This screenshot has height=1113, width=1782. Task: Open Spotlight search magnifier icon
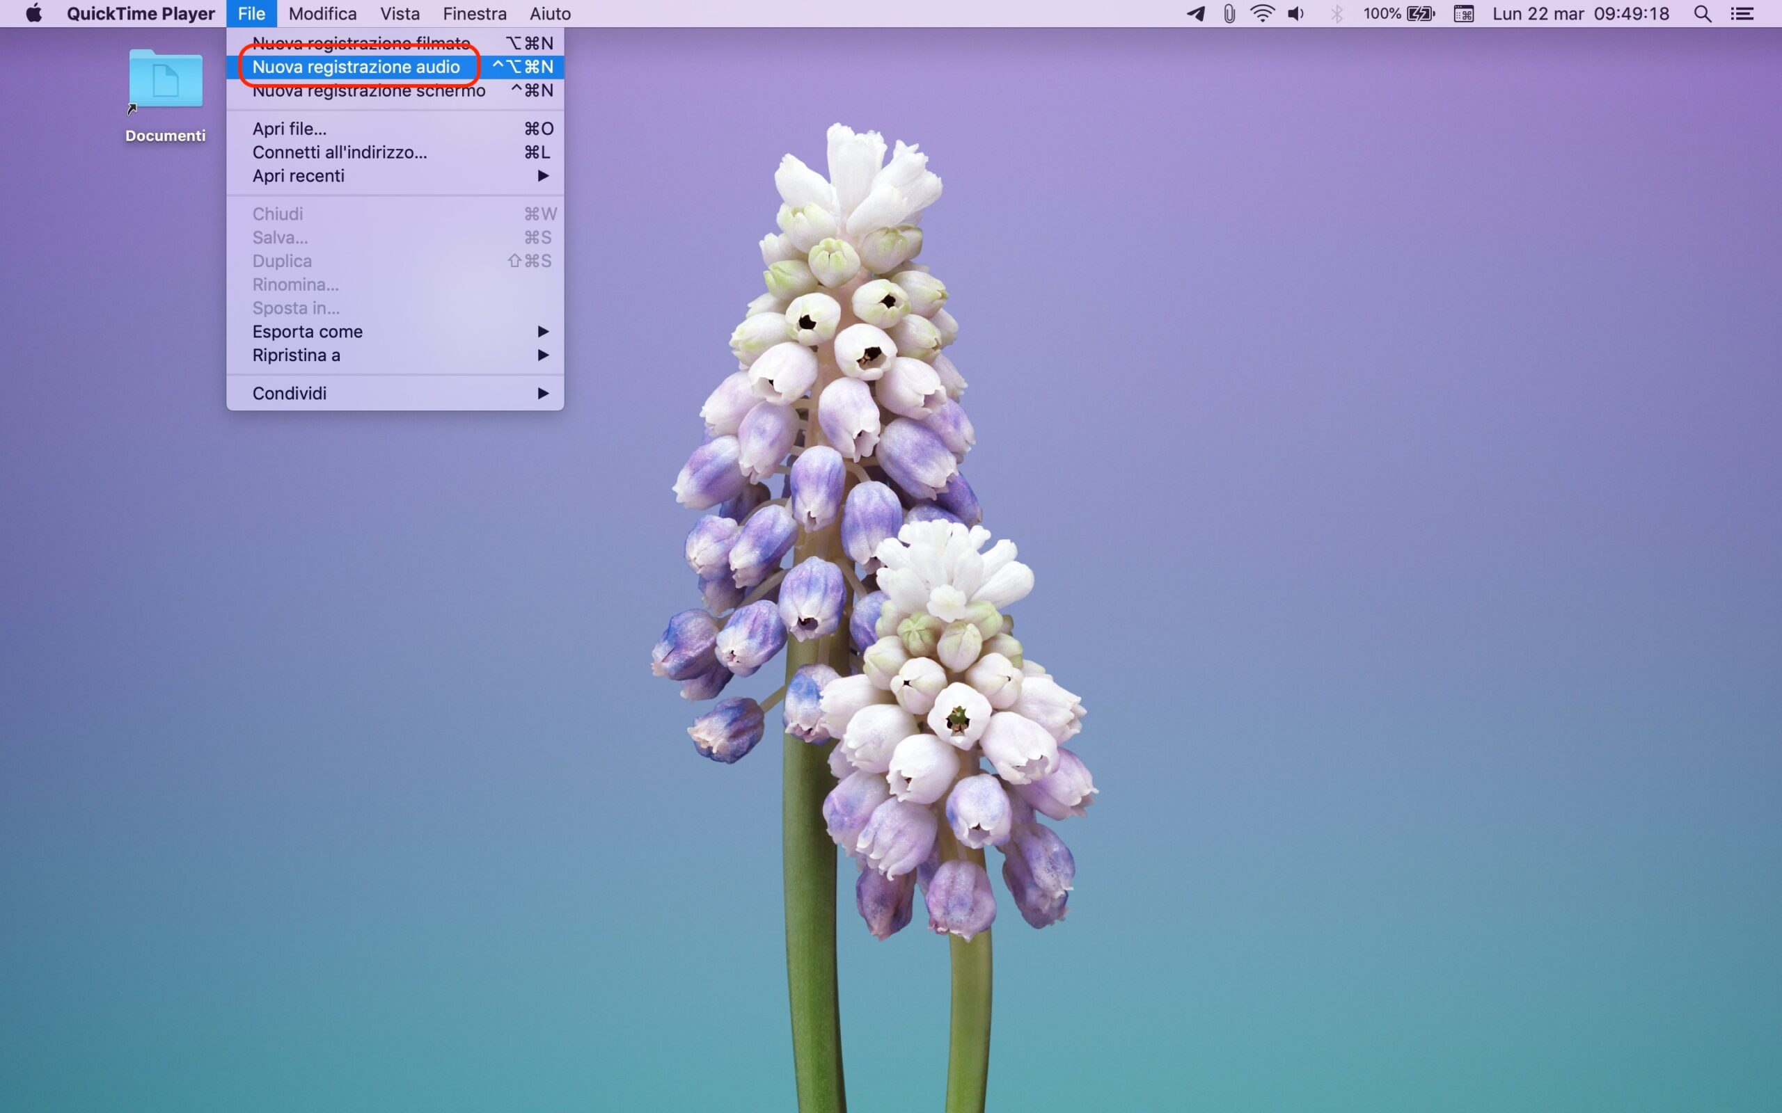click(1702, 13)
